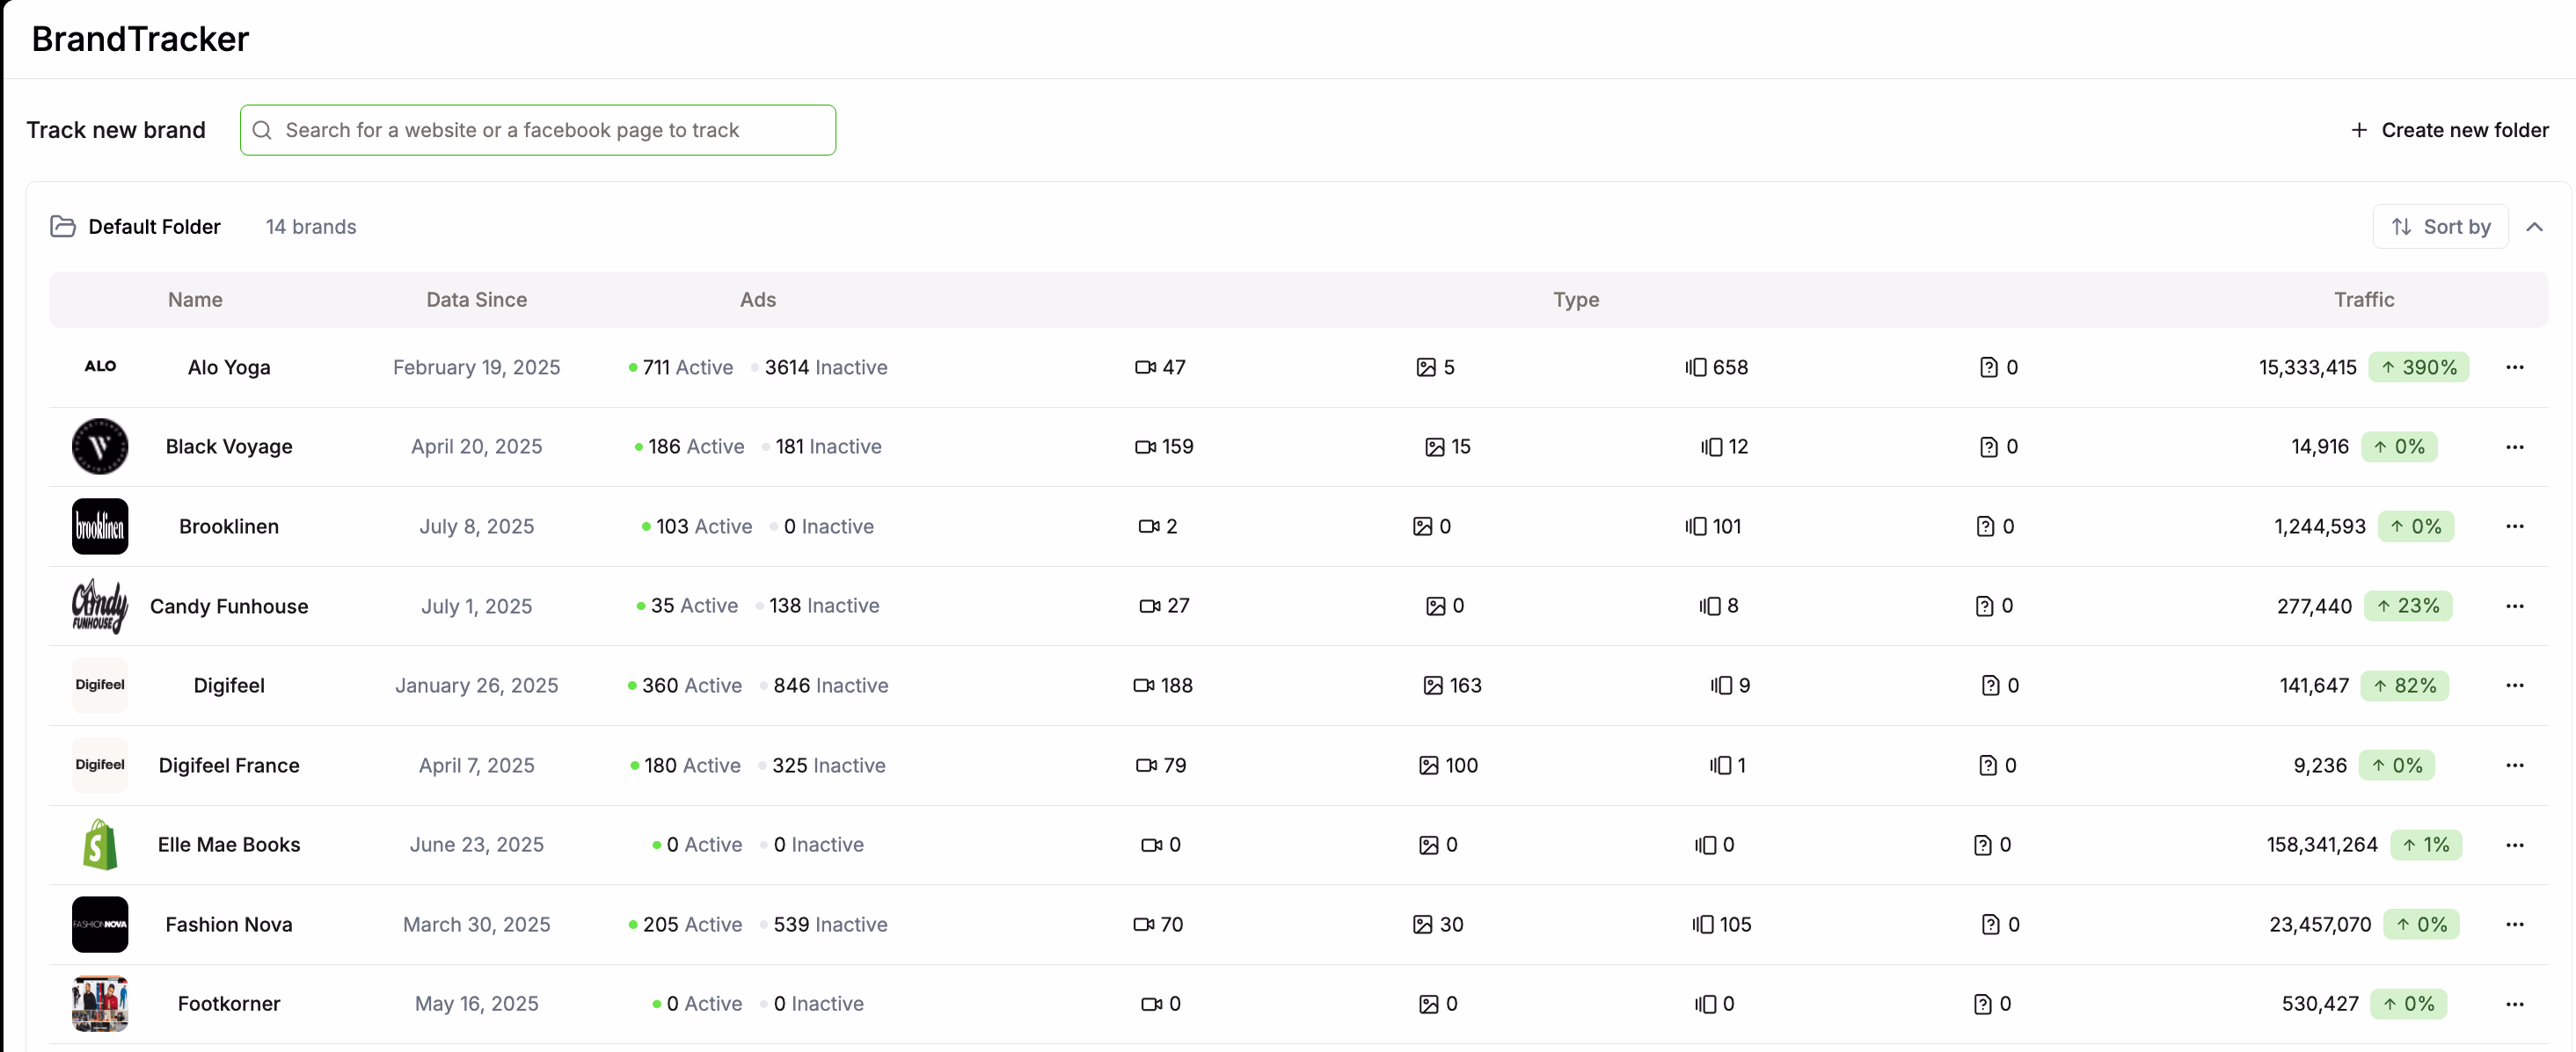
Task: Open the Digifeel France row options menu
Action: click(x=2515, y=765)
